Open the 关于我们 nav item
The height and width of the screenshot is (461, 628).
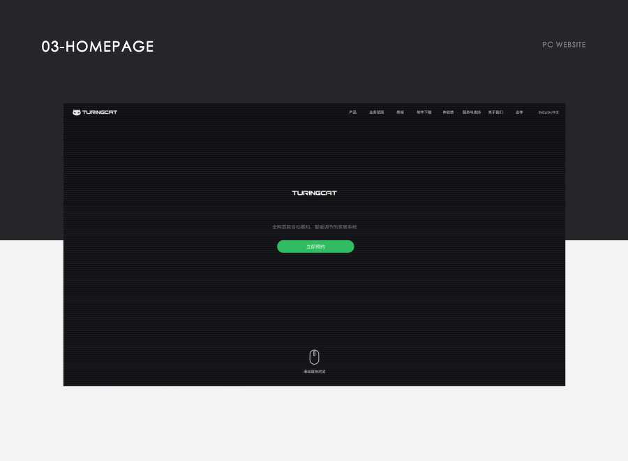[x=495, y=112]
